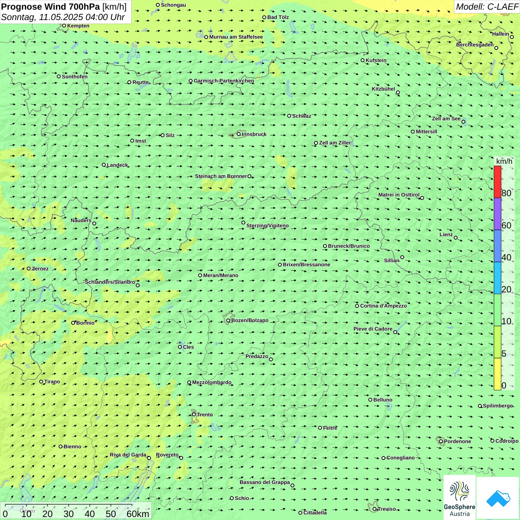Click the yellow 0 km/h legend color
Viewport: 520px width, 520px height.
pos(497,374)
